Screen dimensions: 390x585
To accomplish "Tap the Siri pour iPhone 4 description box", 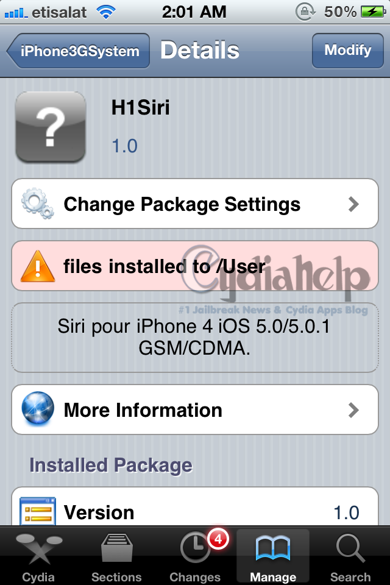I will point(195,337).
